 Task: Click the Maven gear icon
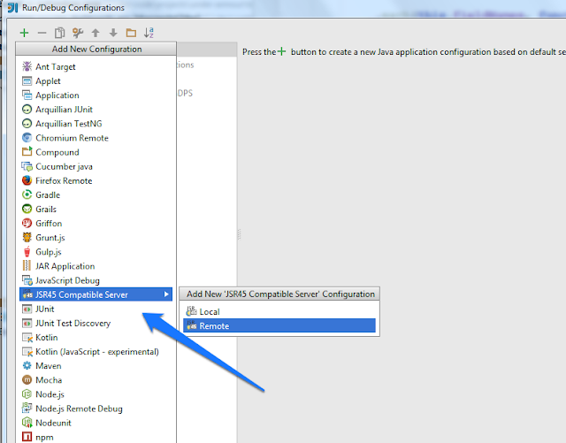(27, 366)
